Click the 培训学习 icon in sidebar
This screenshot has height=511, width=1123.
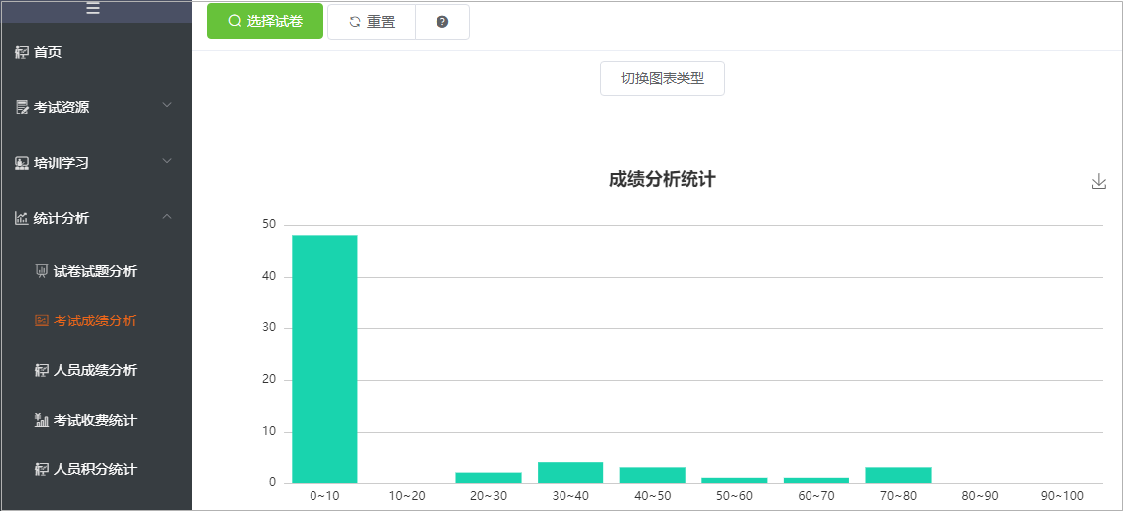coord(22,163)
